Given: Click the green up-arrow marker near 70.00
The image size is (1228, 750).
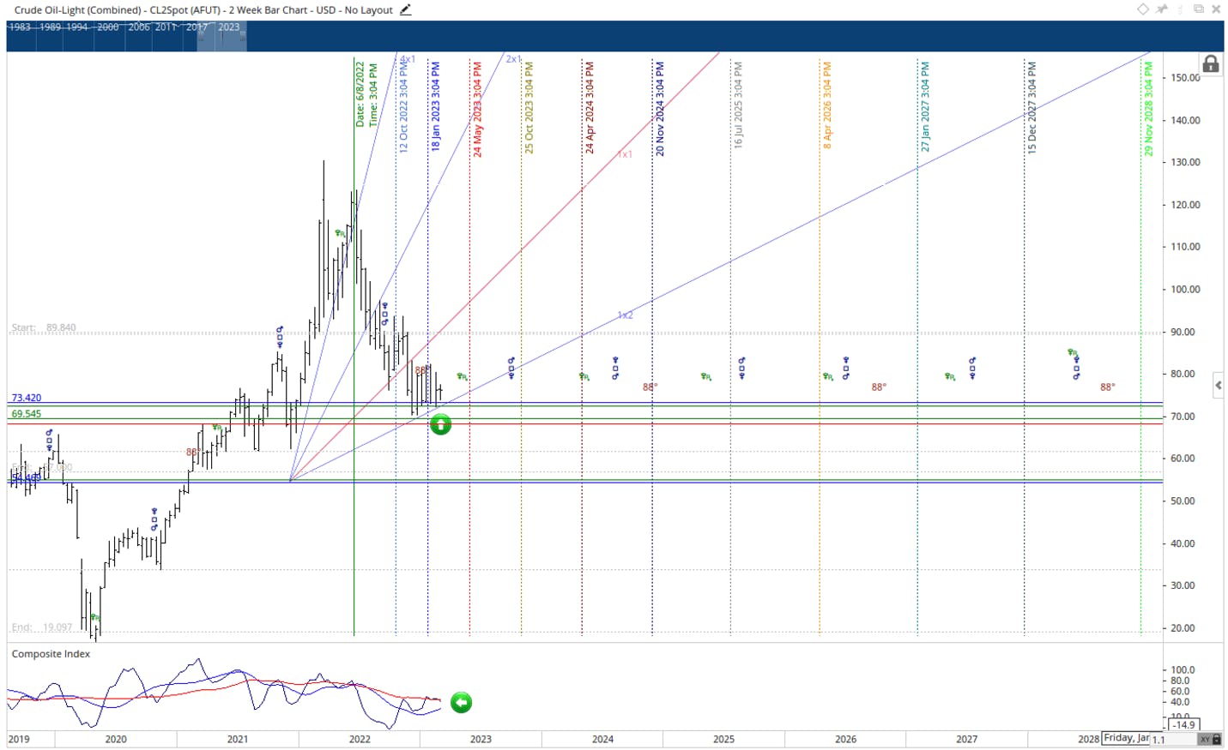Looking at the screenshot, I should (440, 424).
